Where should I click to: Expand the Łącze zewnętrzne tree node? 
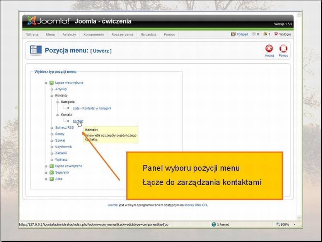tap(46, 166)
